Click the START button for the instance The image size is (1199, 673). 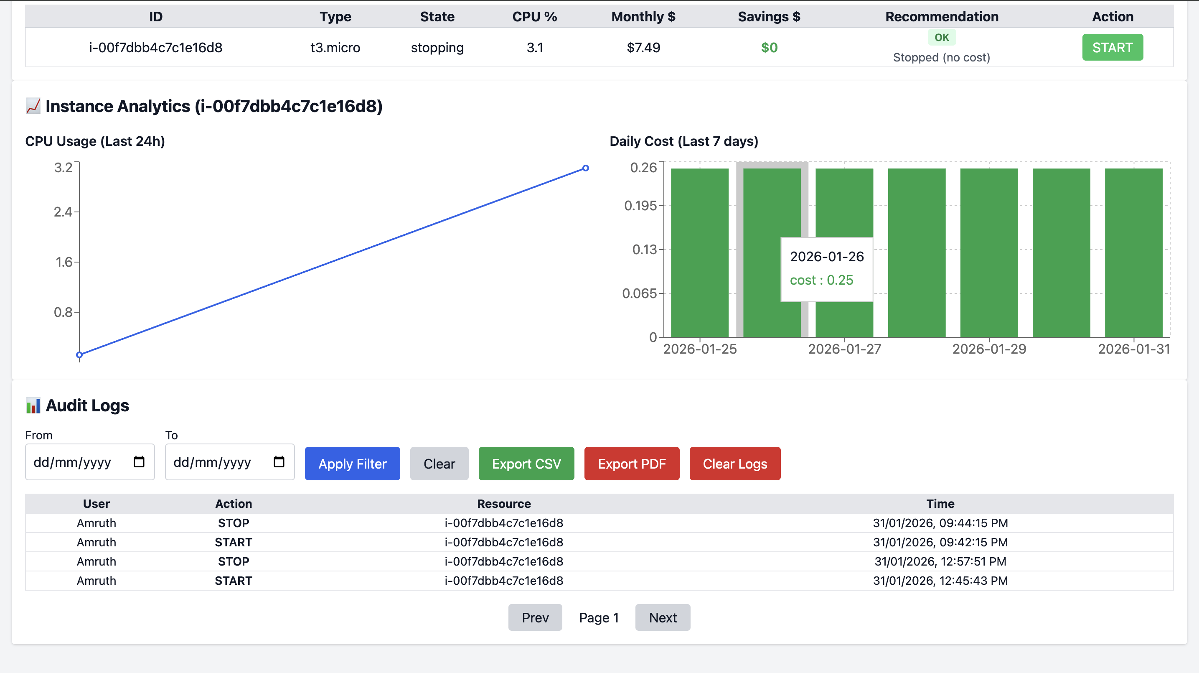tap(1112, 48)
